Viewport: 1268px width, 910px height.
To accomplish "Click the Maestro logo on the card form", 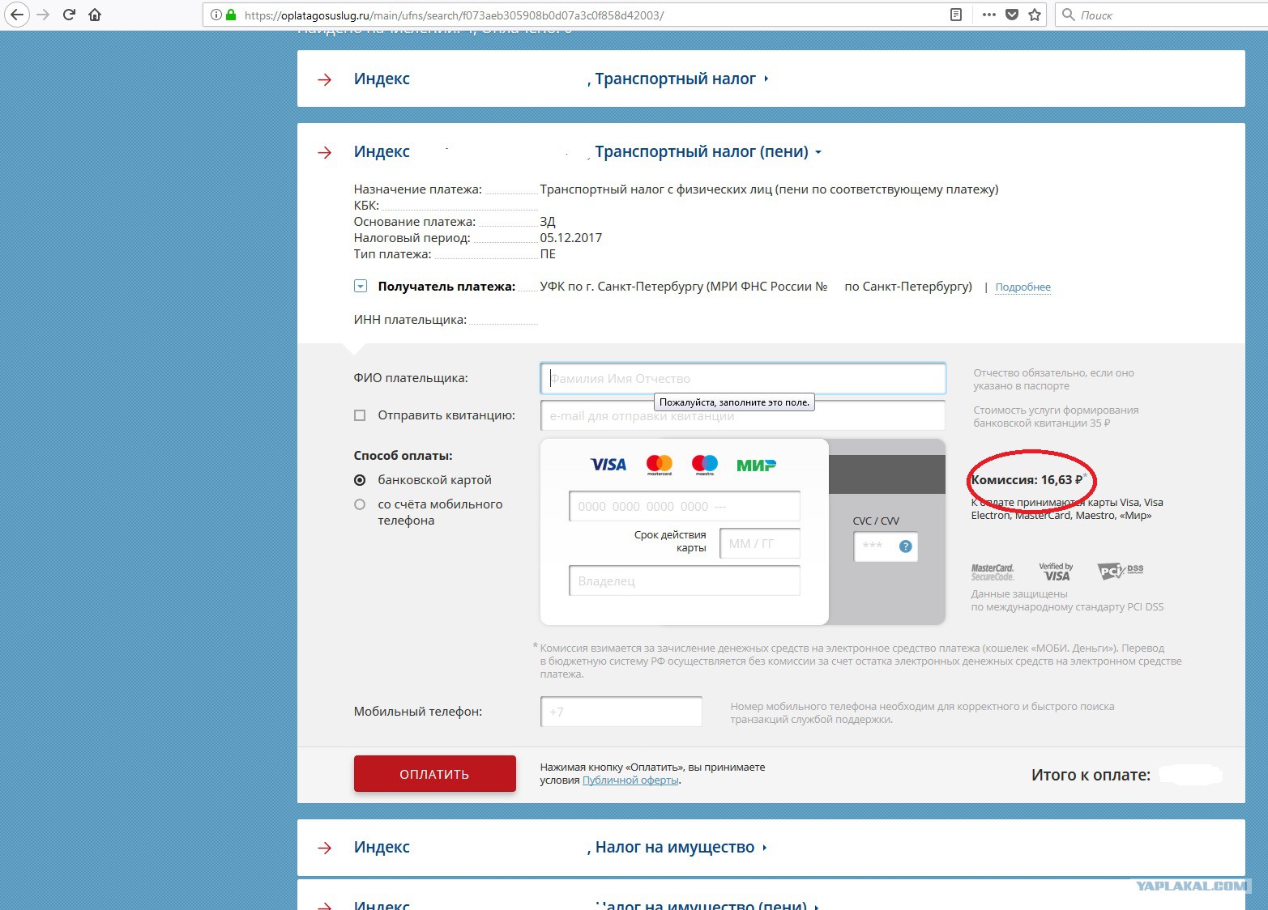I will [x=705, y=465].
